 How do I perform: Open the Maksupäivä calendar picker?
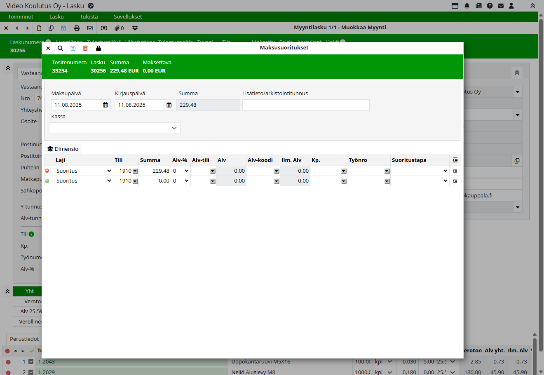coord(106,105)
